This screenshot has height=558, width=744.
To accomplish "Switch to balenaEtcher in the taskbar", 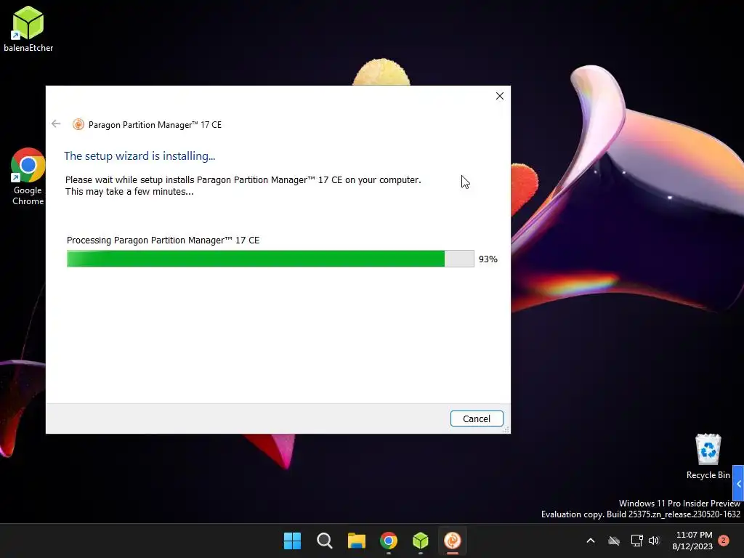I will click(x=421, y=541).
